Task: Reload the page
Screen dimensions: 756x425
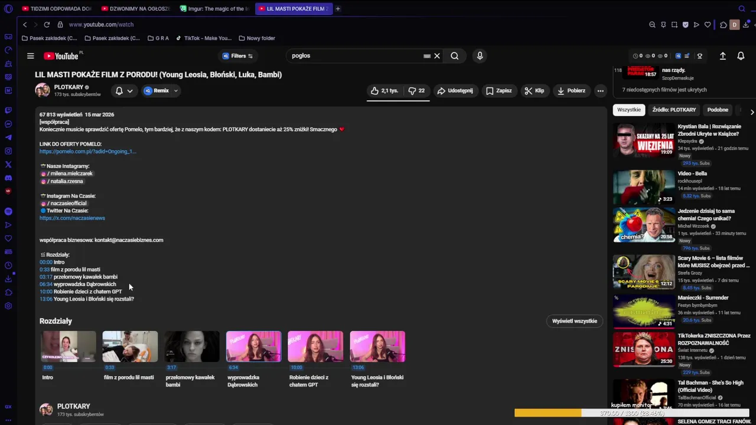Action: pyautogui.click(x=46, y=25)
